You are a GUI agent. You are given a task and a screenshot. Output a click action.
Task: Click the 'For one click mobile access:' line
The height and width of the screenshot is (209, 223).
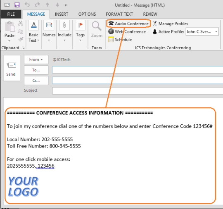(x=38, y=159)
